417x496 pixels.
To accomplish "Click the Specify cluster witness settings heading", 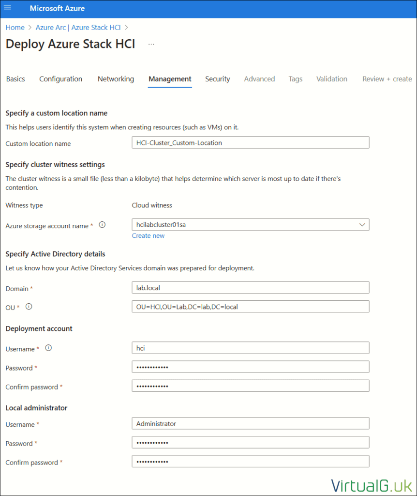I will click(55, 165).
